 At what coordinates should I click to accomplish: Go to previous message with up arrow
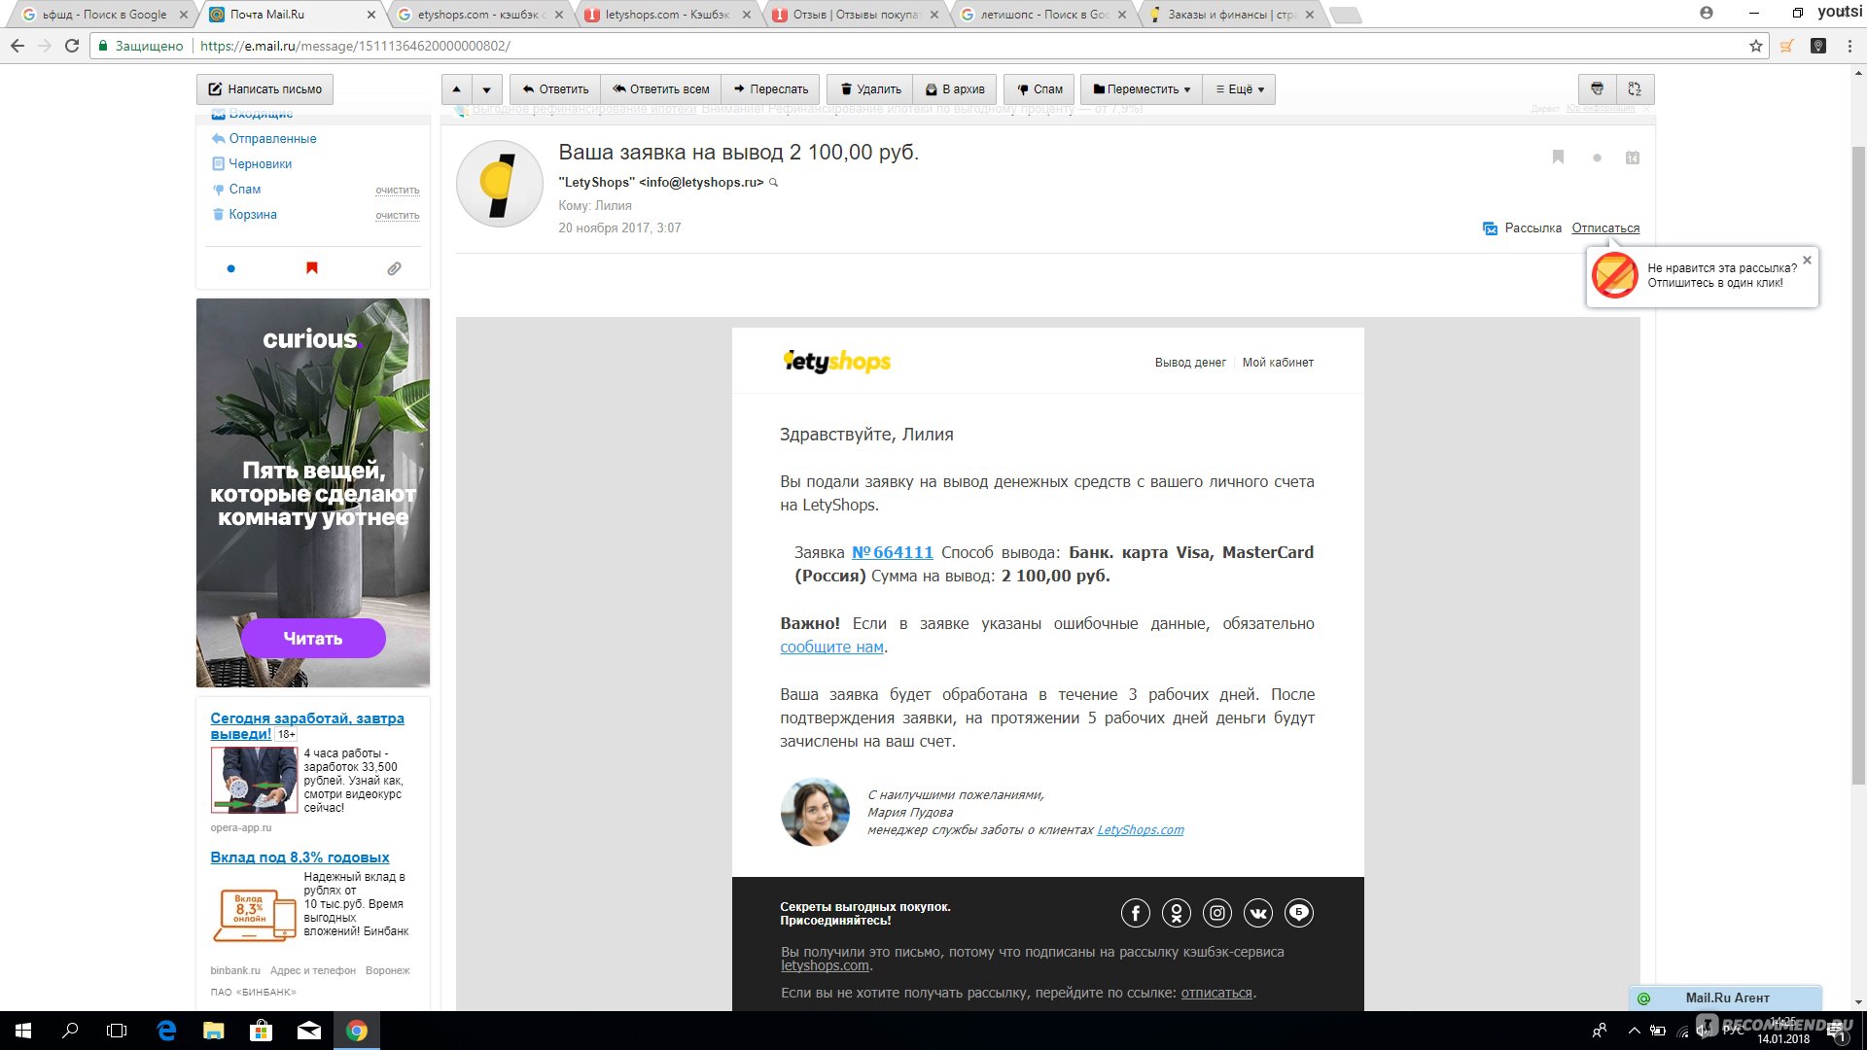coord(457,89)
